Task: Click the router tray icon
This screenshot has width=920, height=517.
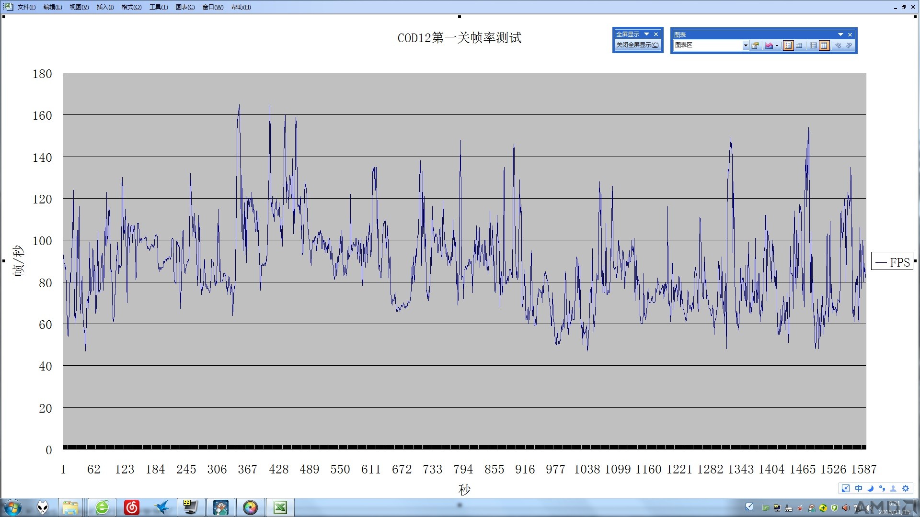Action: [789, 508]
